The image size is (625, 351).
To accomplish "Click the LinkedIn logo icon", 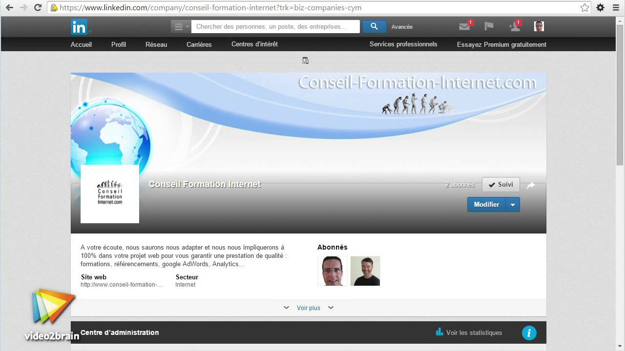I will point(79,27).
